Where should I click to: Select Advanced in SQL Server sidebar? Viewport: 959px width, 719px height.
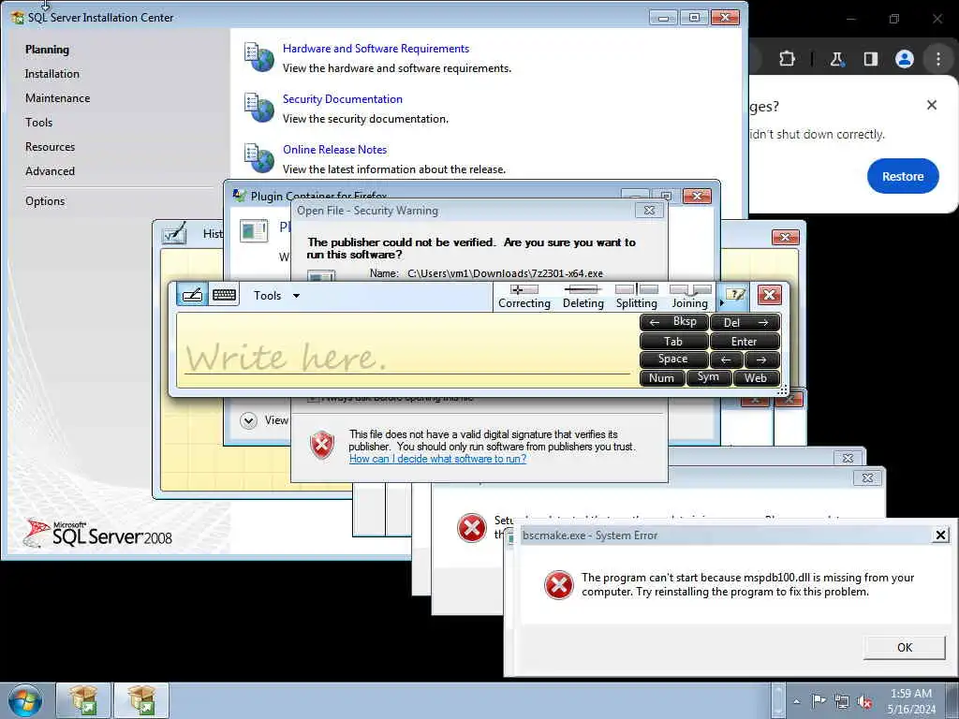51,172
